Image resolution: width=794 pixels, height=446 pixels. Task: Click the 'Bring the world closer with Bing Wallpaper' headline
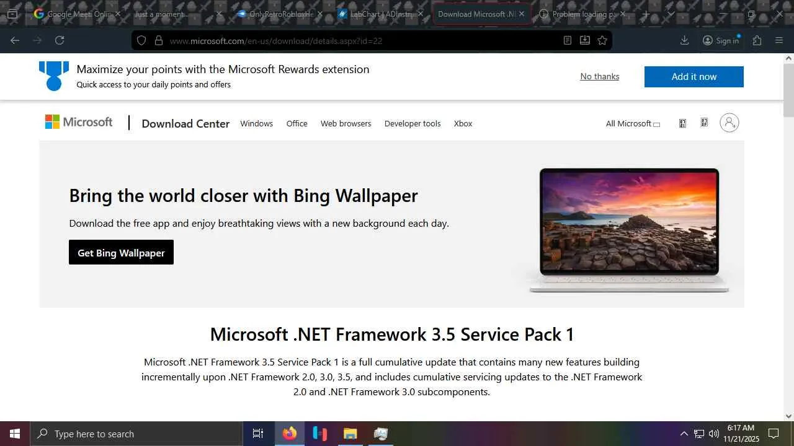pos(243,195)
